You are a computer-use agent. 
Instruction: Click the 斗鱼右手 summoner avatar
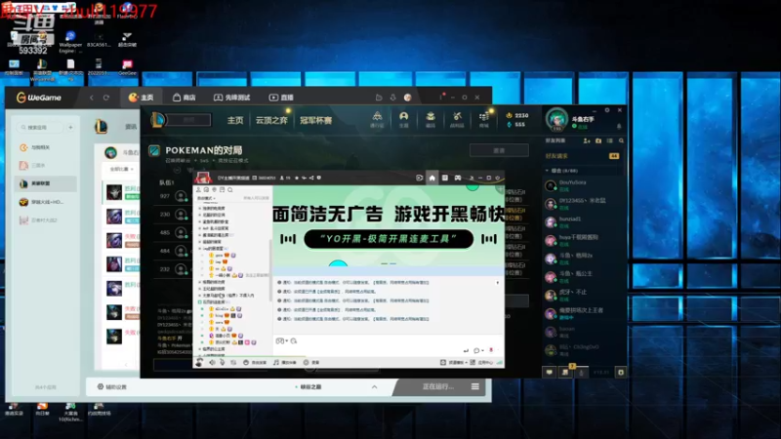pyautogui.click(x=556, y=119)
